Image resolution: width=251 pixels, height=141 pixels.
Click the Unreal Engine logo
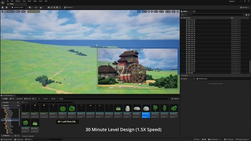point(3,2)
